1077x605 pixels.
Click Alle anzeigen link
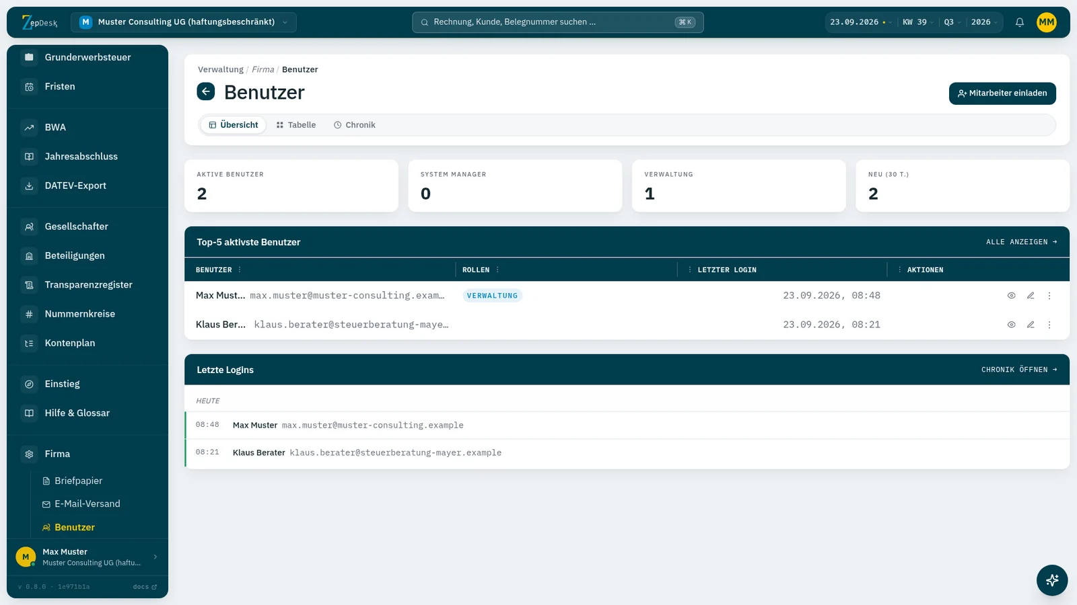coord(1021,242)
